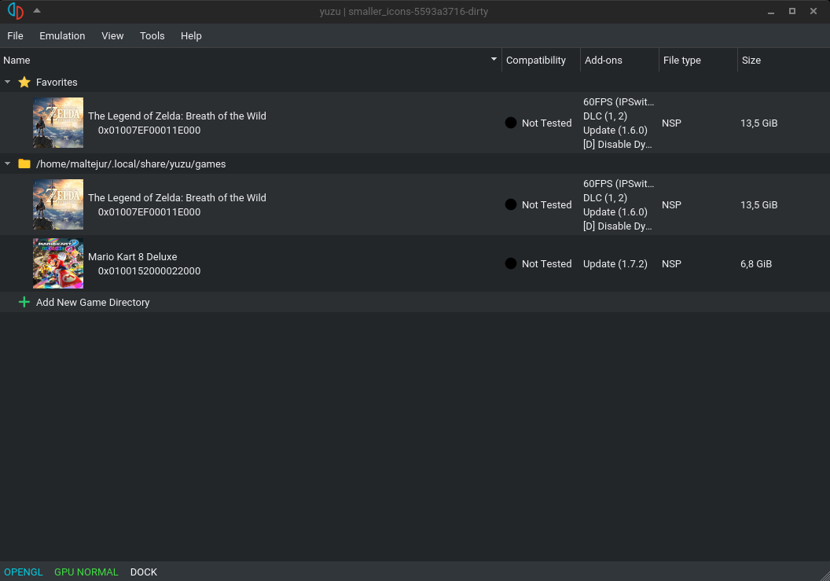
Task: Toggle the OPENGL renderer status button
Action: click(24, 572)
